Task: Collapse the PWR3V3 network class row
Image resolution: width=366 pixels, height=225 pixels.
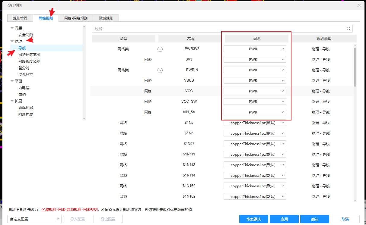Action: pyautogui.click(x=160, y=49)
